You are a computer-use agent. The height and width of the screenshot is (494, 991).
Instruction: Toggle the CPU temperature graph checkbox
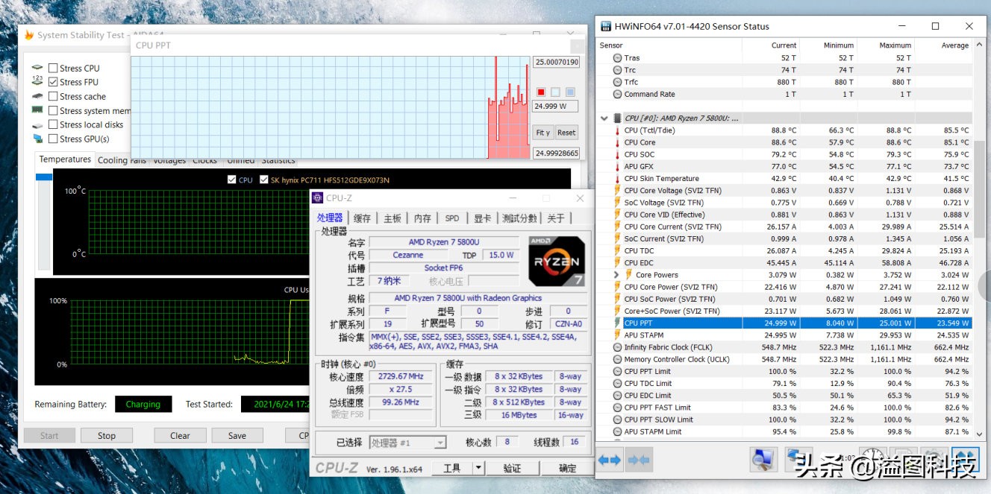click(x=231, y=180)
